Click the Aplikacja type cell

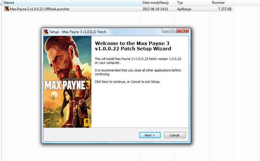(x=184, y=9)
